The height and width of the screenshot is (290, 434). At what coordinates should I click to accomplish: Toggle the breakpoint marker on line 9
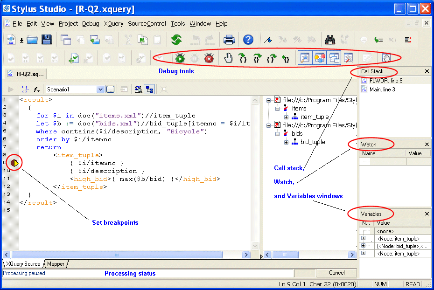[15, 163]
